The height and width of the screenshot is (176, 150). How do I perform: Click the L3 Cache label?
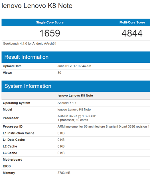point(10,153)
